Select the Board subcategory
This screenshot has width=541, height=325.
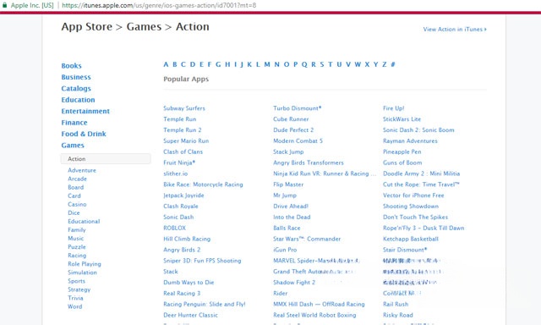(75, 187)
